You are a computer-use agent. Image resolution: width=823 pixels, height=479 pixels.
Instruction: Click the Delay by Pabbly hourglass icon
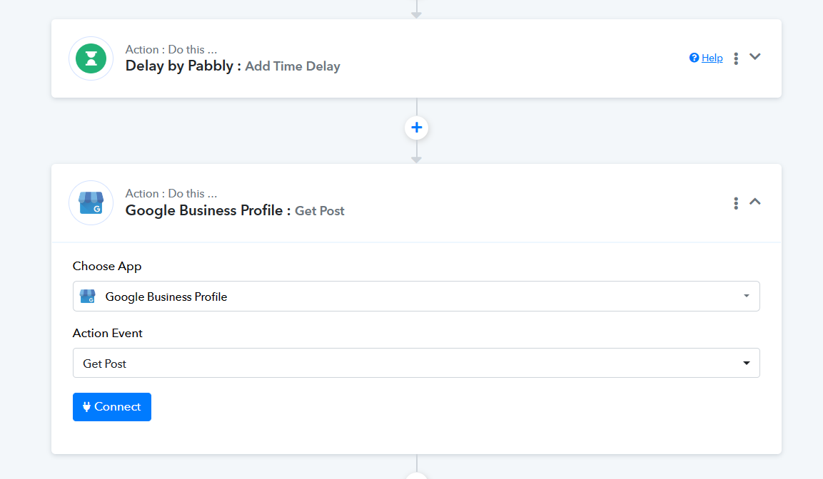pyautogui.click(x=91, y=58)
